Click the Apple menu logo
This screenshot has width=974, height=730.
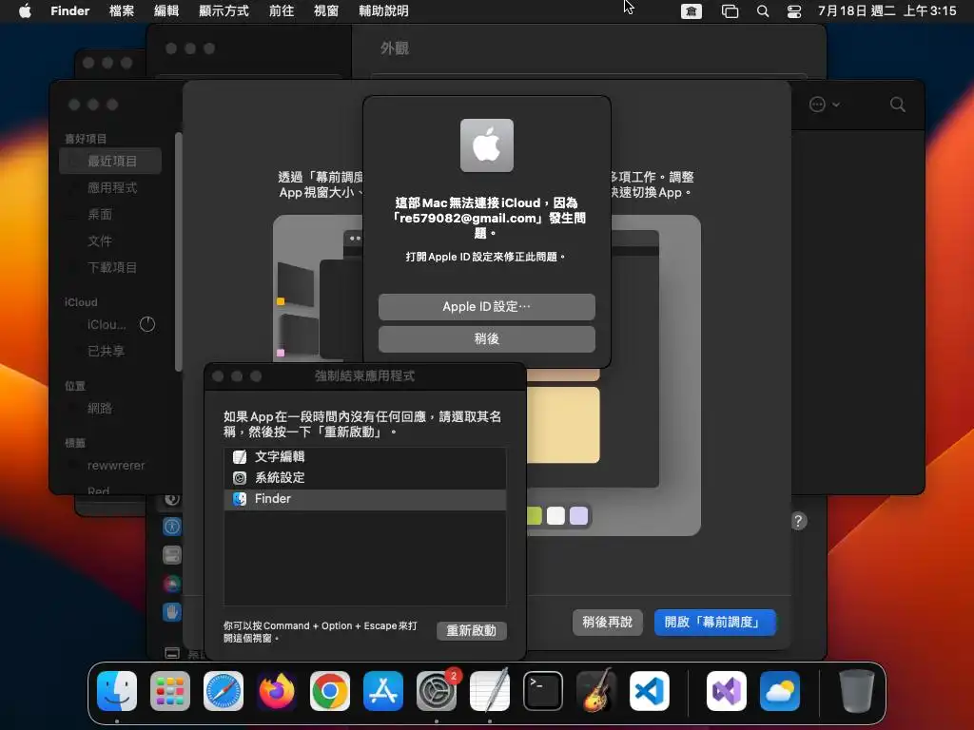click(25, 10)
